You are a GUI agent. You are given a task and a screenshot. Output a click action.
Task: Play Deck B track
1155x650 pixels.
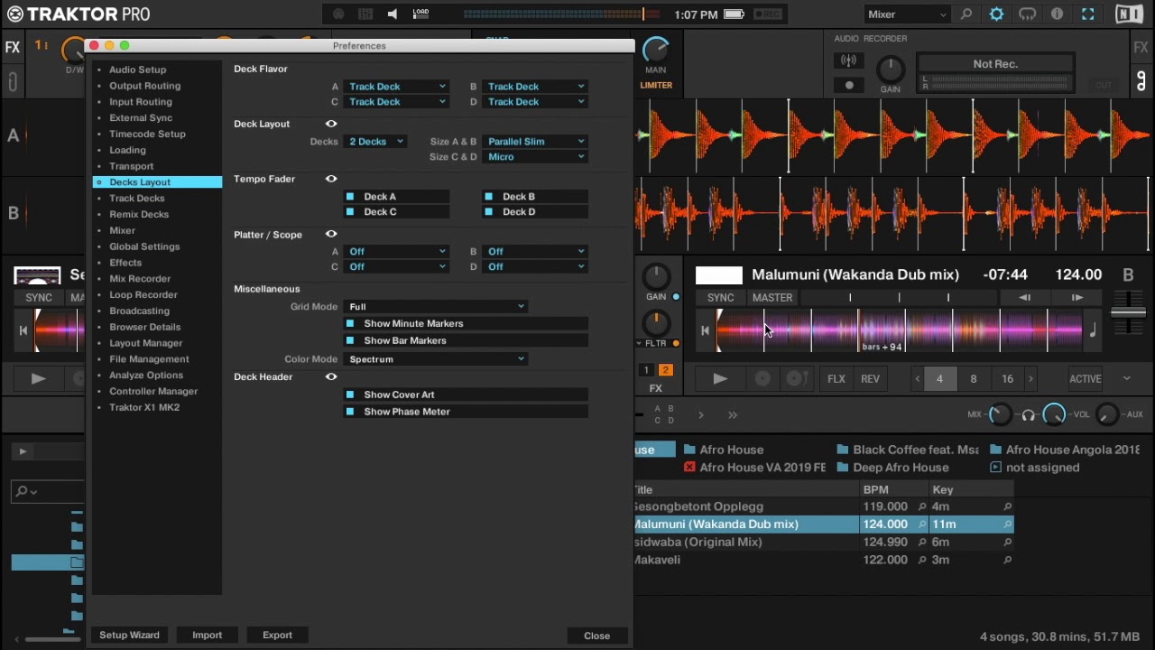720,379
